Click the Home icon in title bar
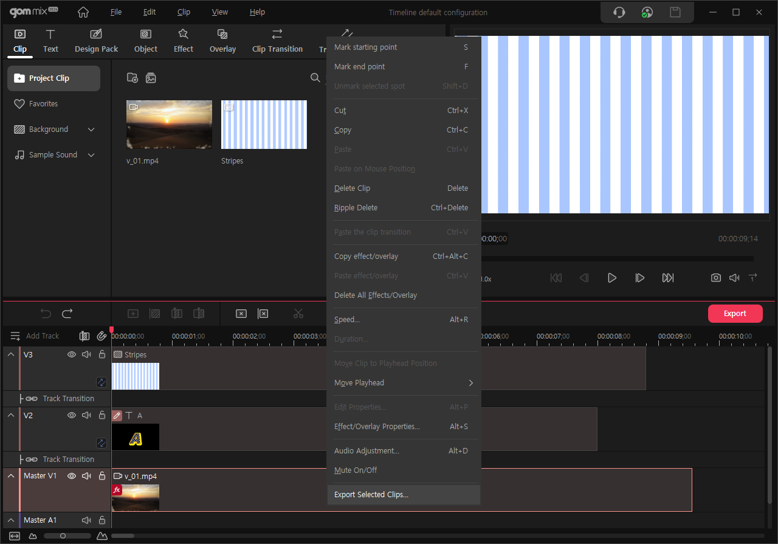This screenshot has height=544, width=778. coord(83,12)
